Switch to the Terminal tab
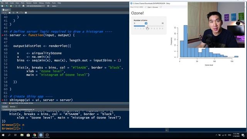The image size is (247, 139). [13, 107]
